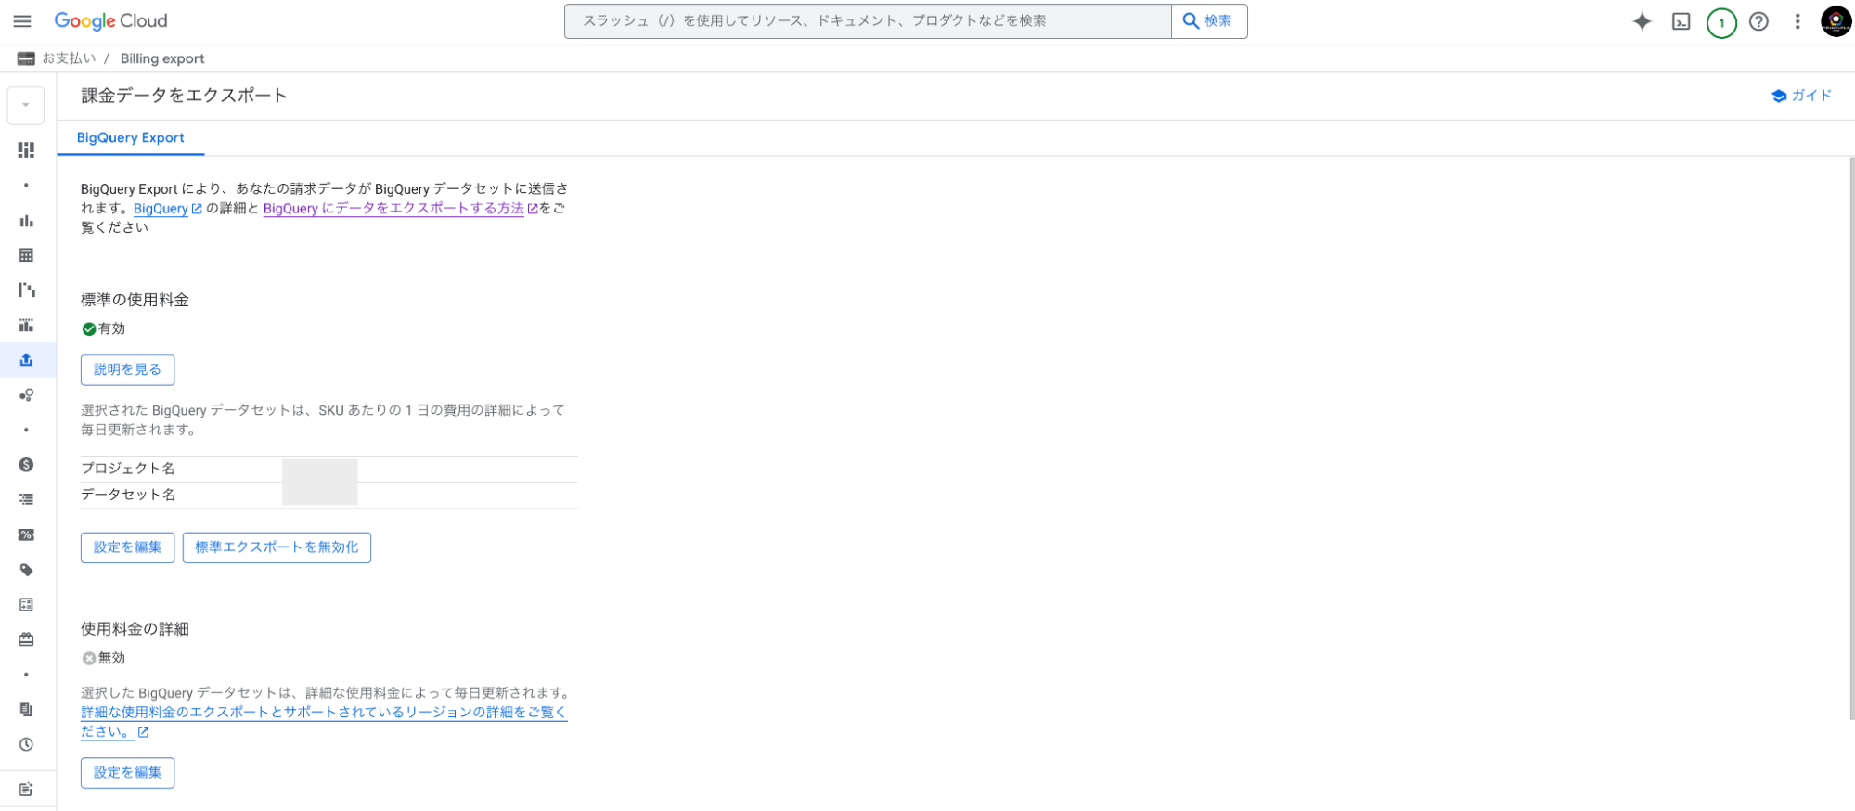The height and width of the screenshot is (811, 1855).
Task: Select the Billing export upload sidebar icon
Action: (x=26, y=360)
